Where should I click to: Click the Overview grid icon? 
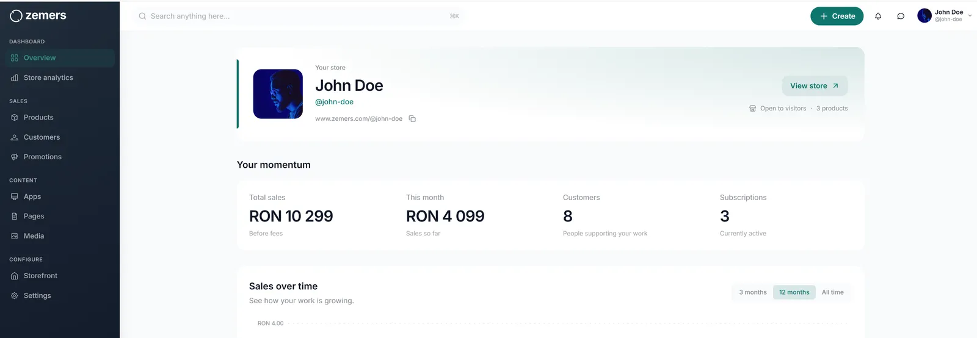pyautogui.click(x=15, y=58)
